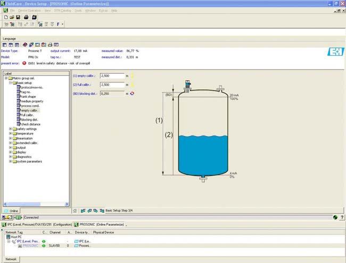
Task: Open the dropdown arrow beside F
Action: tap(62, 24)
